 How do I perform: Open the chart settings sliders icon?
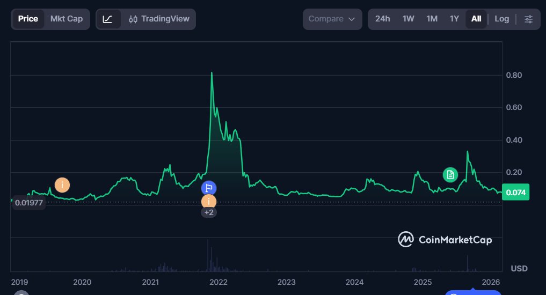coord(529,19)
